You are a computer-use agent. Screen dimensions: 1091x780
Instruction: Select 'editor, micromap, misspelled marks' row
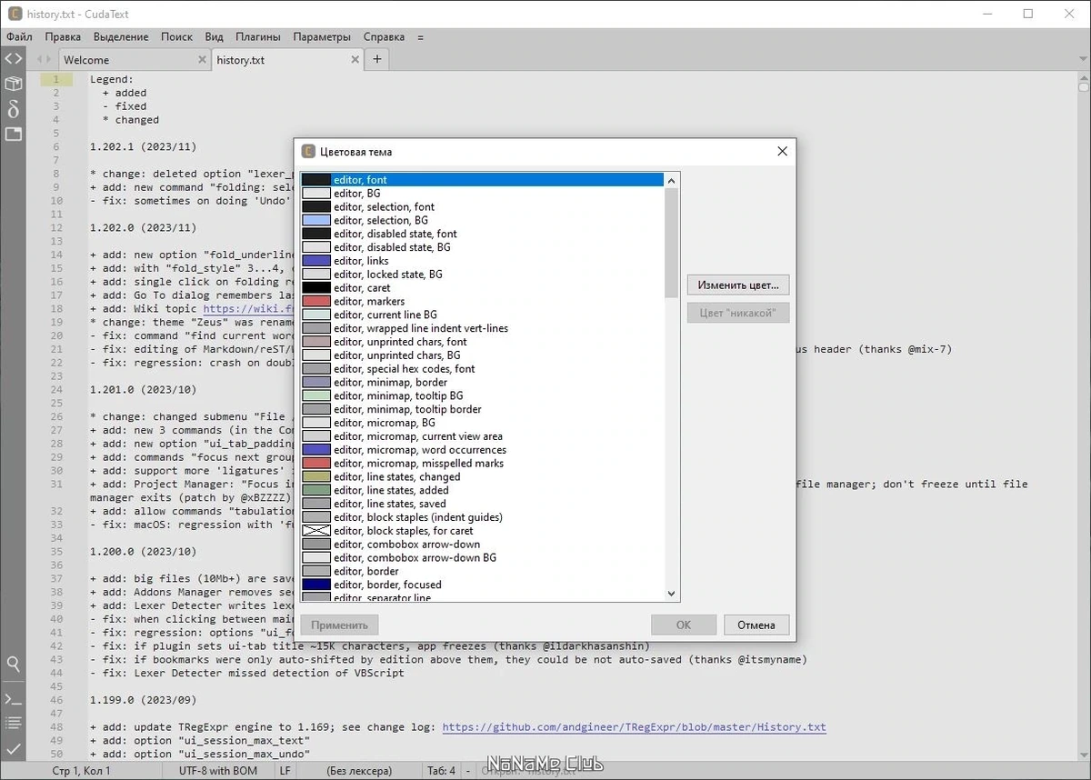click(x=483, y=463)
